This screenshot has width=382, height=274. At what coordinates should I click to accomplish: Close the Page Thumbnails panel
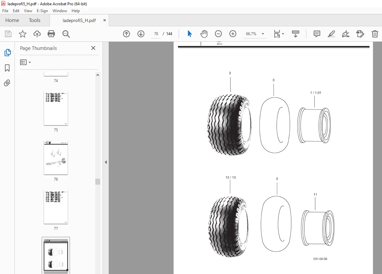pyautogui.click(x=93, y=48)
